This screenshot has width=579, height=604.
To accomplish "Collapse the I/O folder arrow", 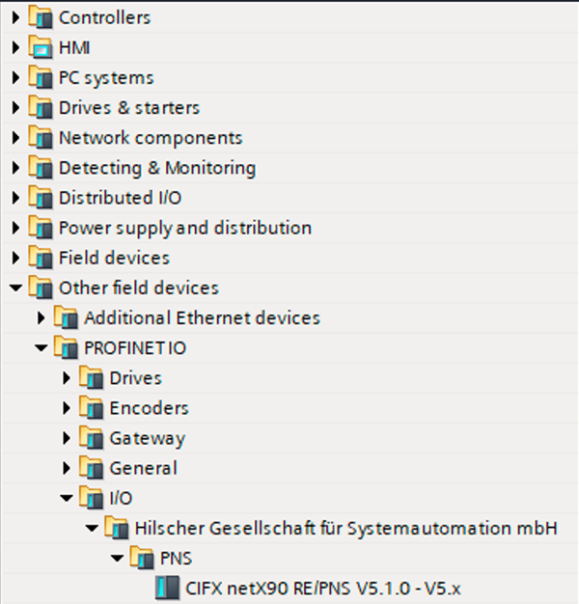I will point(67,498).
